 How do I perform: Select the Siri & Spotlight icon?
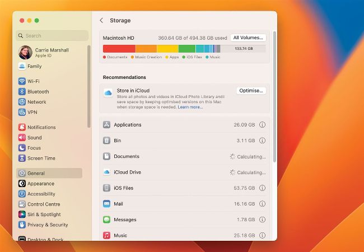pyautogui.click(x=22, y=214)
